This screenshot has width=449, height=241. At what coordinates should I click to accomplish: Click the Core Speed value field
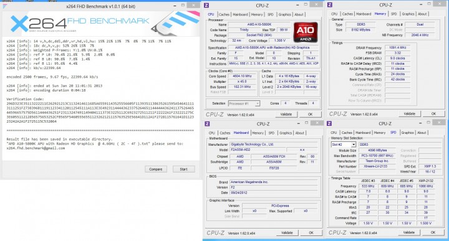tap(242, 77)
